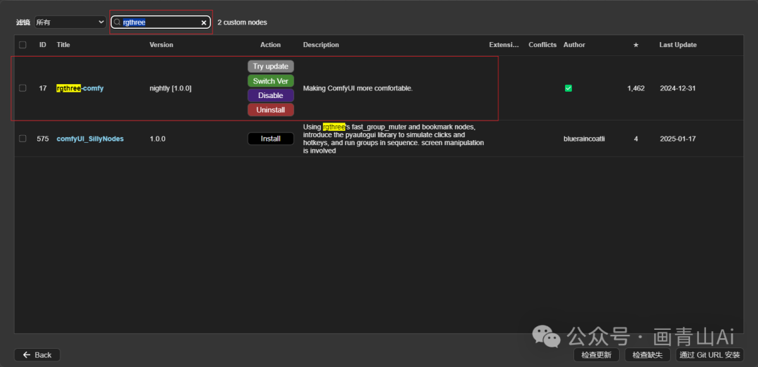Click the 1.0.0 version of comfyUI_SillyNodes

pyautogui.click(x=158, y=139)
